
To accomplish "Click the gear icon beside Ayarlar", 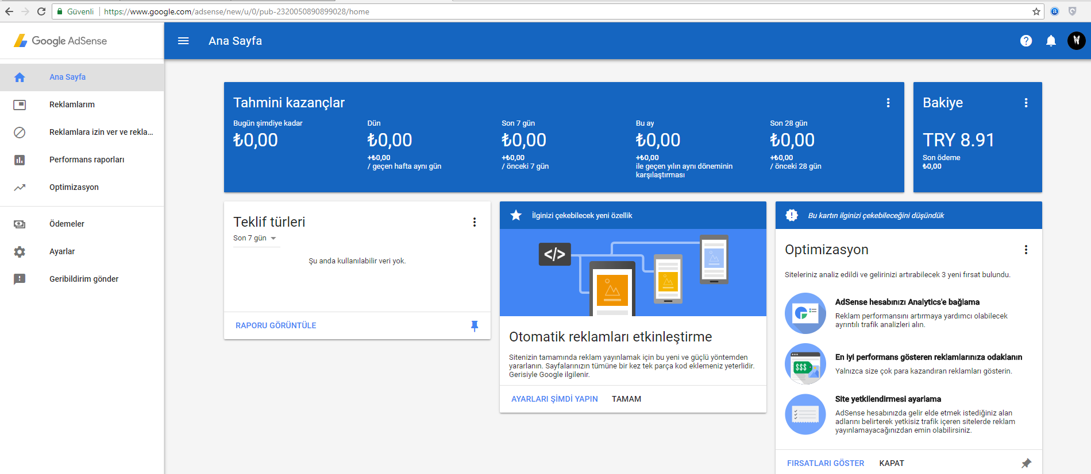I will [x=20, y=251].
